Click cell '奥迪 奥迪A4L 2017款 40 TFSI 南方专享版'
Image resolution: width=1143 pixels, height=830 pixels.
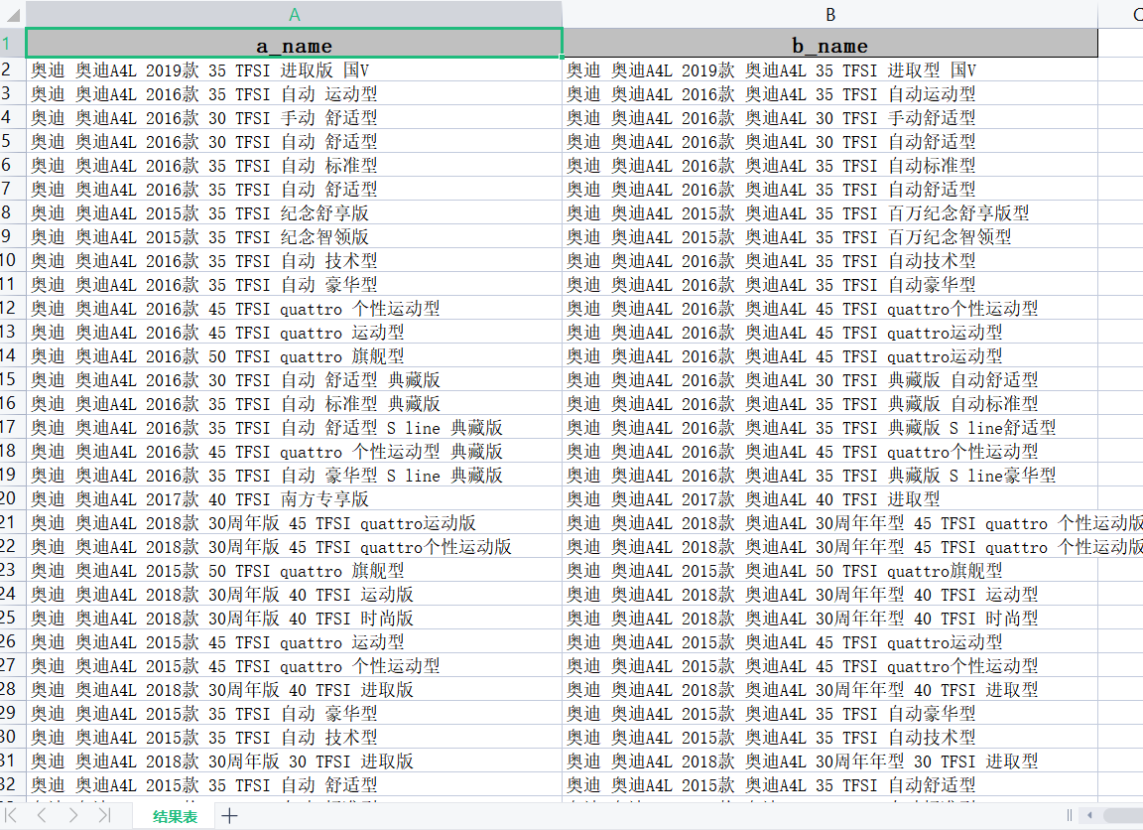[294, 498]
